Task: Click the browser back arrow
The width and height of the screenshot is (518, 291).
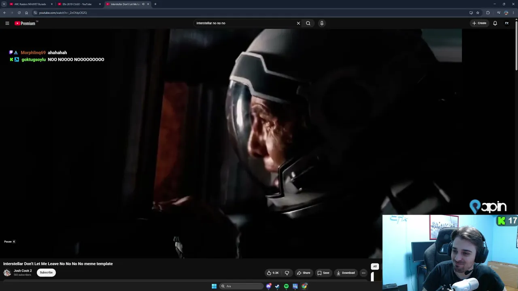Action: (x=5, y=13)
